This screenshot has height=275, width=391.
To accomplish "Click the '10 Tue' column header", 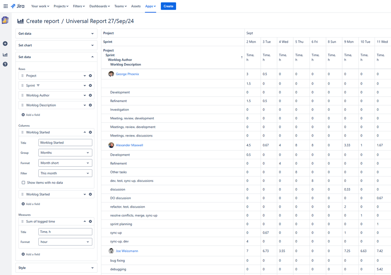I will (x=365, y=41).
